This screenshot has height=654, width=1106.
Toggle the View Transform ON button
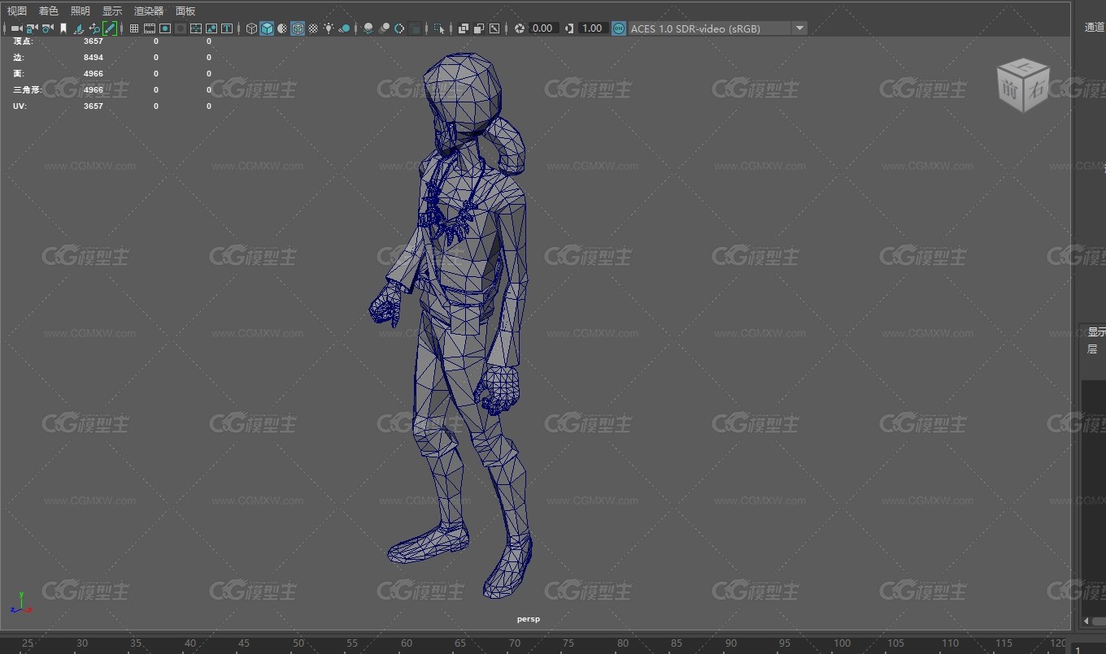(x=618, y=28)
